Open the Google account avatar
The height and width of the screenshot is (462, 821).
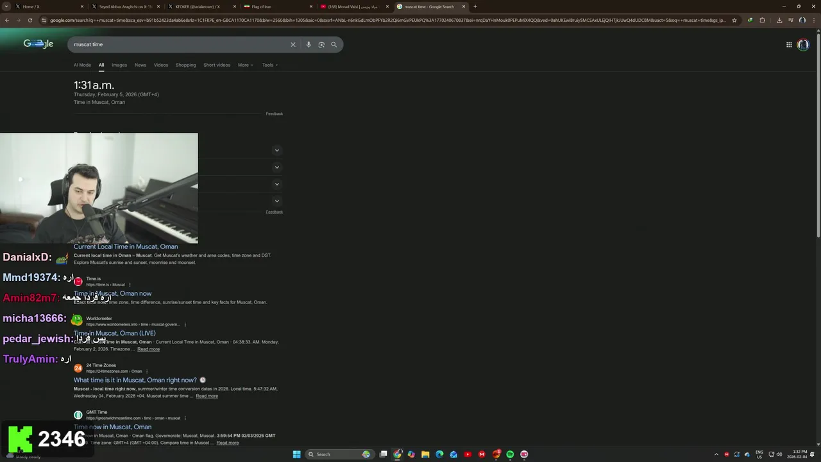click(803, 44)
